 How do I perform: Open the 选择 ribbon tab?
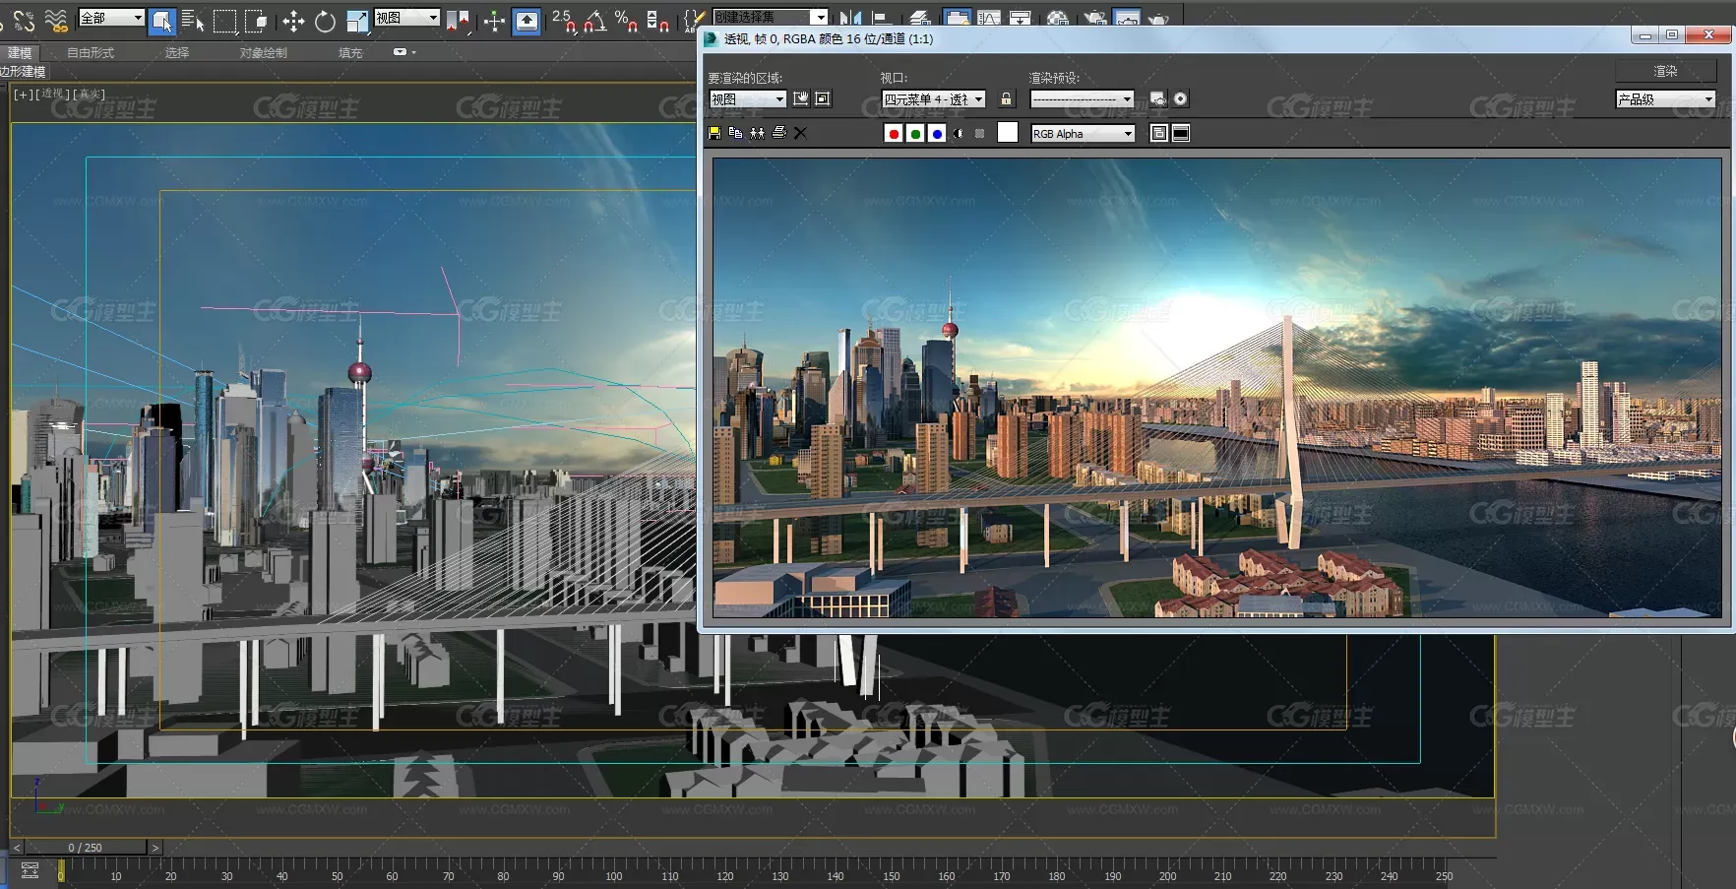[x=177, y=52]
